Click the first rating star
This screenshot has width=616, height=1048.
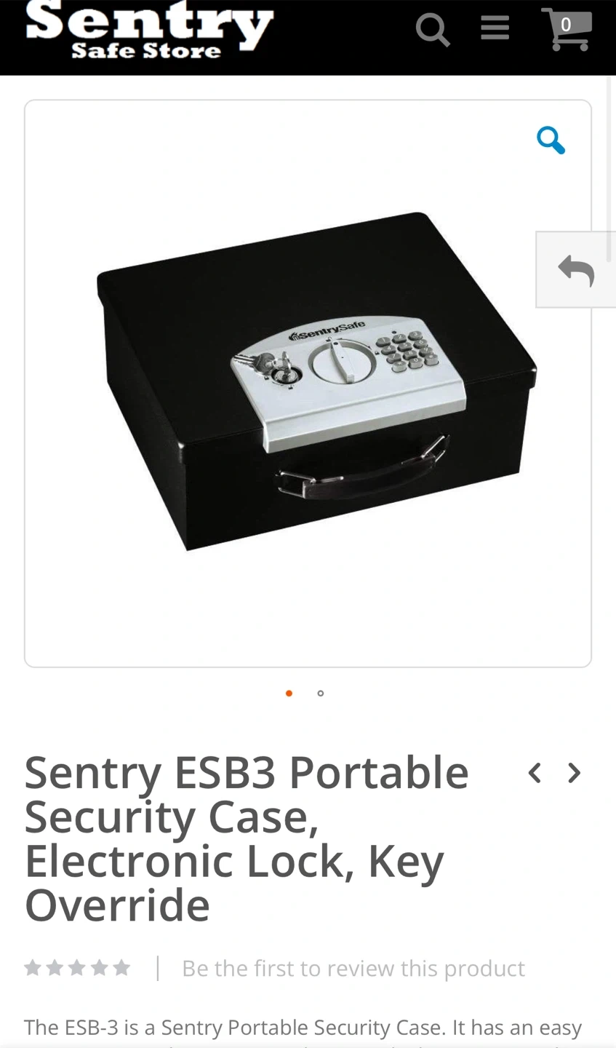click(33, 967)
